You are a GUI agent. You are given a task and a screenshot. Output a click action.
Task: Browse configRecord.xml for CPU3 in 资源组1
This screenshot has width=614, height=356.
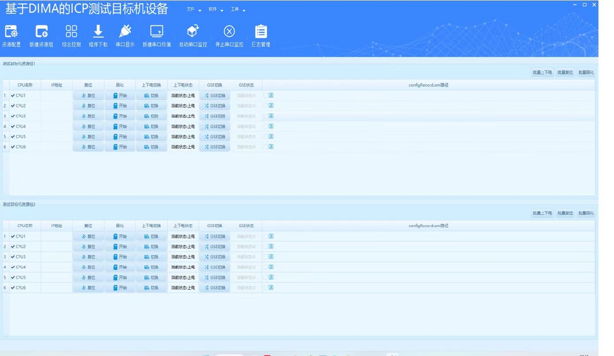271,116
